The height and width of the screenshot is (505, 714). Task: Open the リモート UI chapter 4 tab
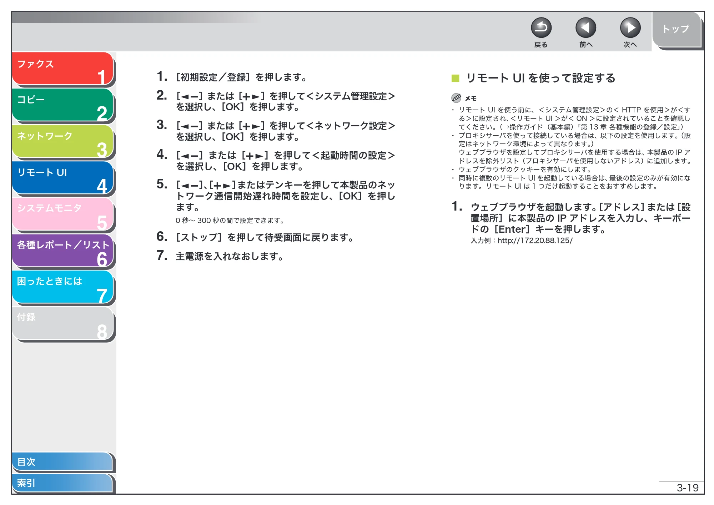click(x=63, y=178)
